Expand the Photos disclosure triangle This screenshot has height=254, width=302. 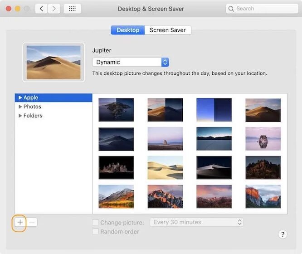pos(20,107)
